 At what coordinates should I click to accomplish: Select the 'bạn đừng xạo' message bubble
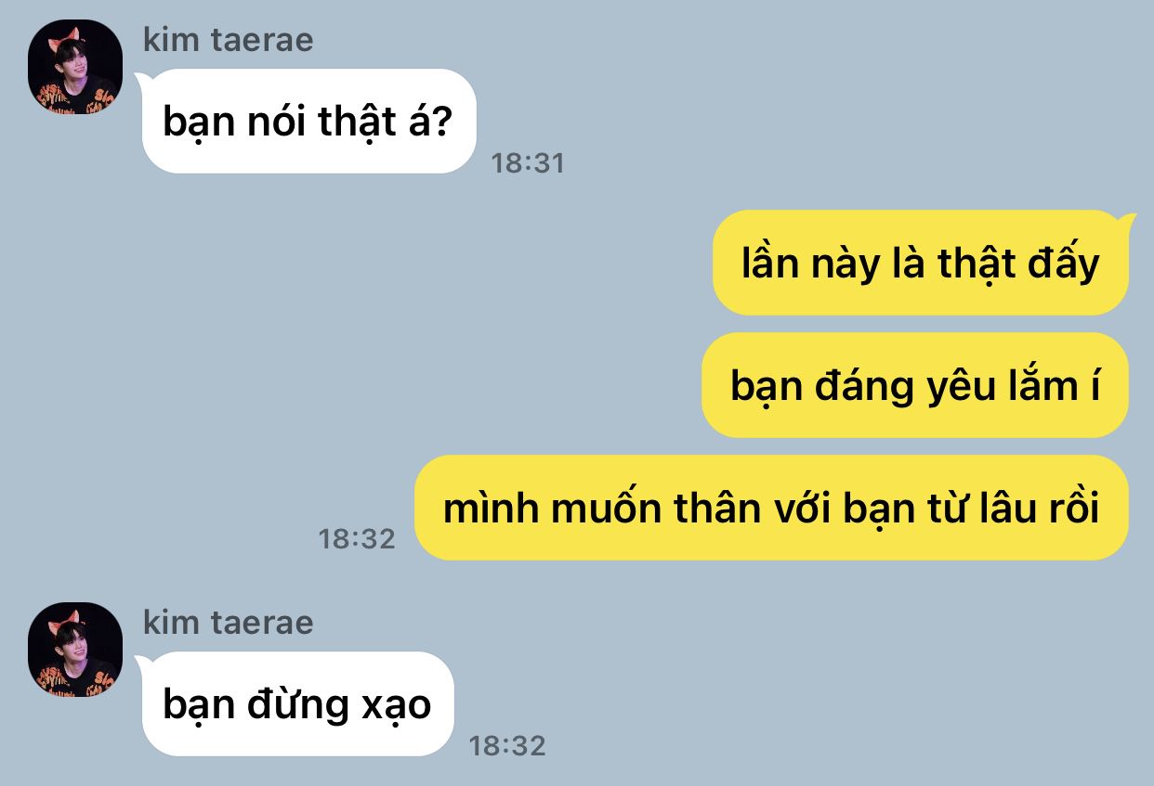pos(296,703)
